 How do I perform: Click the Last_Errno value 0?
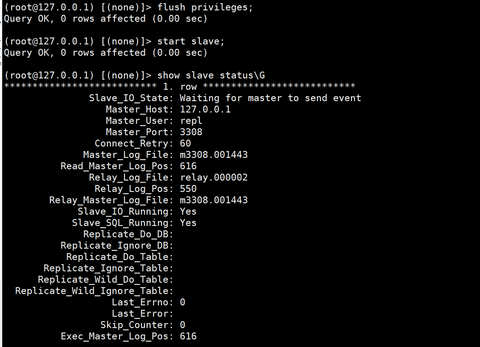(x=182, y=302)
